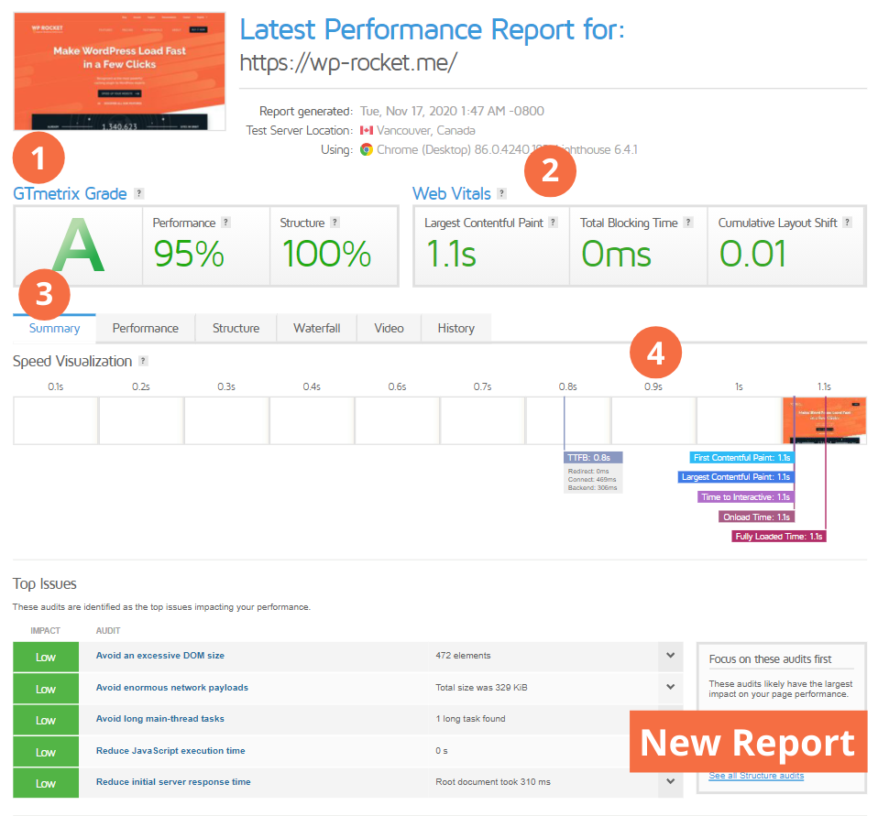
Task: Click the Total size was 329 KiB text
Action: point(481,687)
